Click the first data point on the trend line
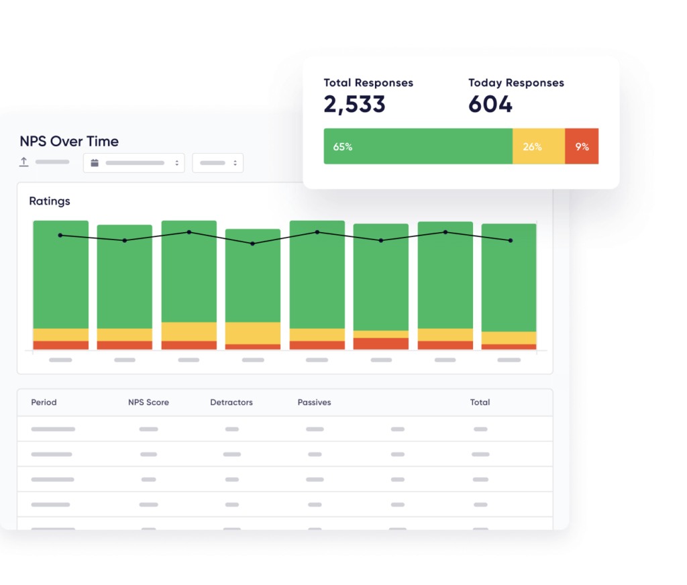This screenshot has width=687, height=585. [60, 235]
